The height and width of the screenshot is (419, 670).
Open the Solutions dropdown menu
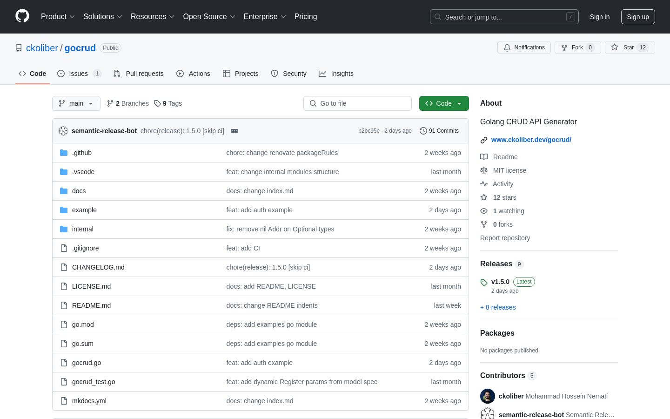pyautogui.click(x=103, y=17)
